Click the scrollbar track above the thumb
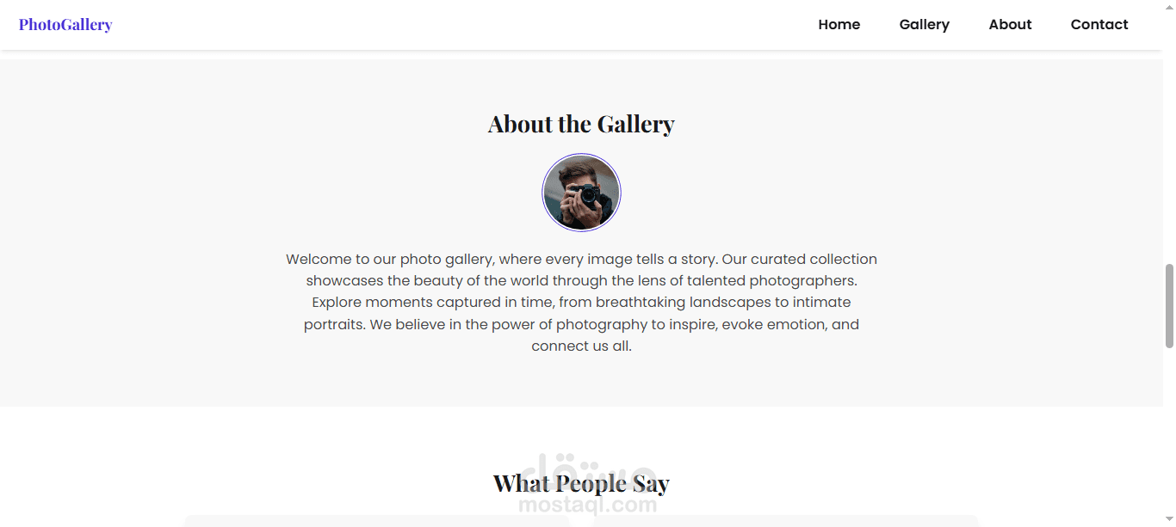The height and width of the screenshot is (527, 1176). point(1169,129)
